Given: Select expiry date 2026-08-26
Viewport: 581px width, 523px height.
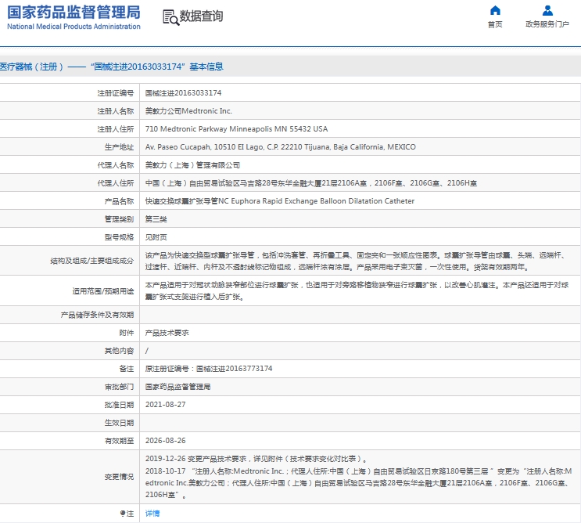Looking at the screenshot, I should 165,441.
